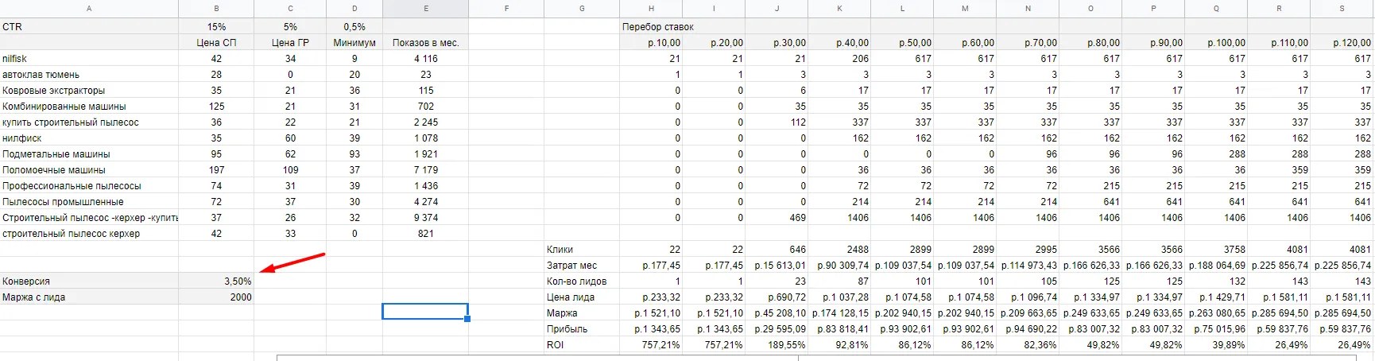
Task: Select column S header
Action: click(1342, 9)
